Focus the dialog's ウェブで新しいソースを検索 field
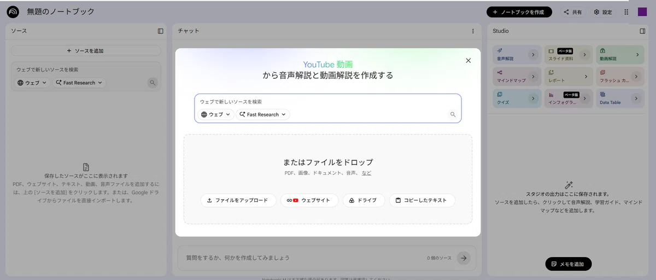656x280 pixels. click(x=328, y=102)
